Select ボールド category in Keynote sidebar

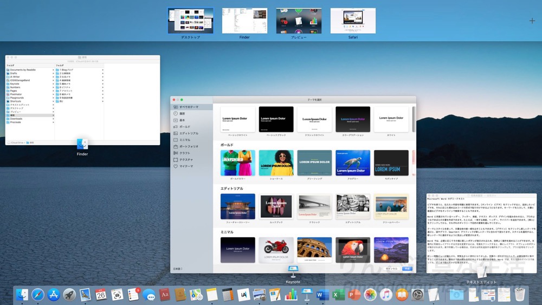pos(191,127)
